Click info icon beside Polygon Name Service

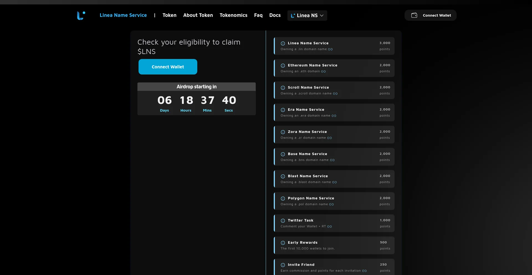[283, 199]
